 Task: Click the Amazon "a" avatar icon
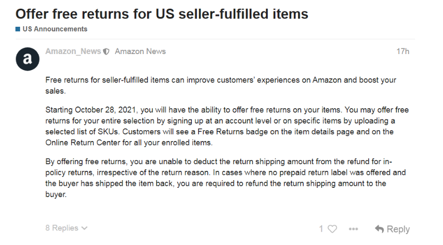click(27, 59)
